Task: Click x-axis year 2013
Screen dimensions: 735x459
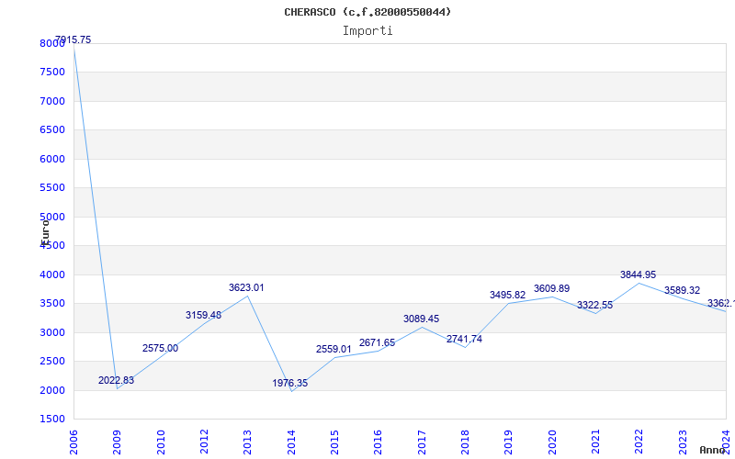Action: 247,442
